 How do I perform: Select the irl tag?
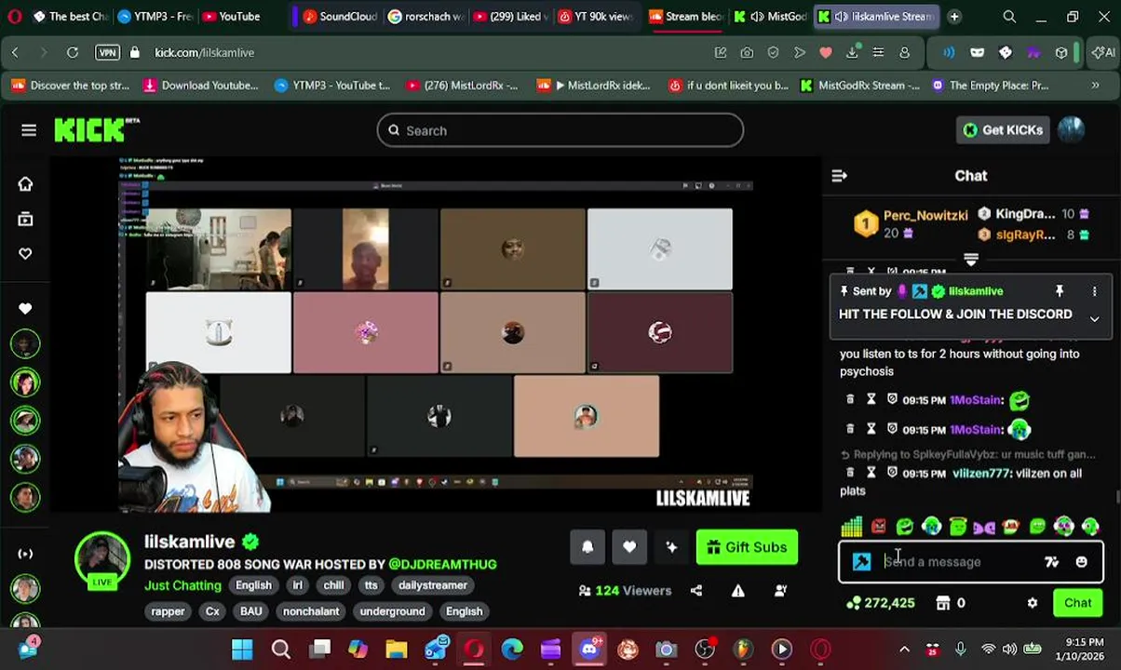coord(297,585)
